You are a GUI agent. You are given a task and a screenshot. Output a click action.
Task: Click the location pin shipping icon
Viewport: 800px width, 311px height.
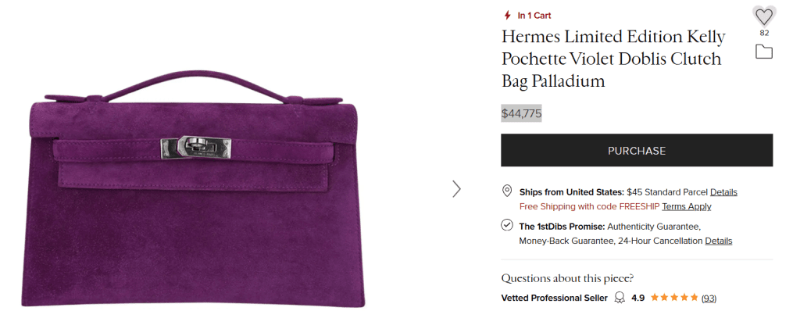click(x=506, y=191)
